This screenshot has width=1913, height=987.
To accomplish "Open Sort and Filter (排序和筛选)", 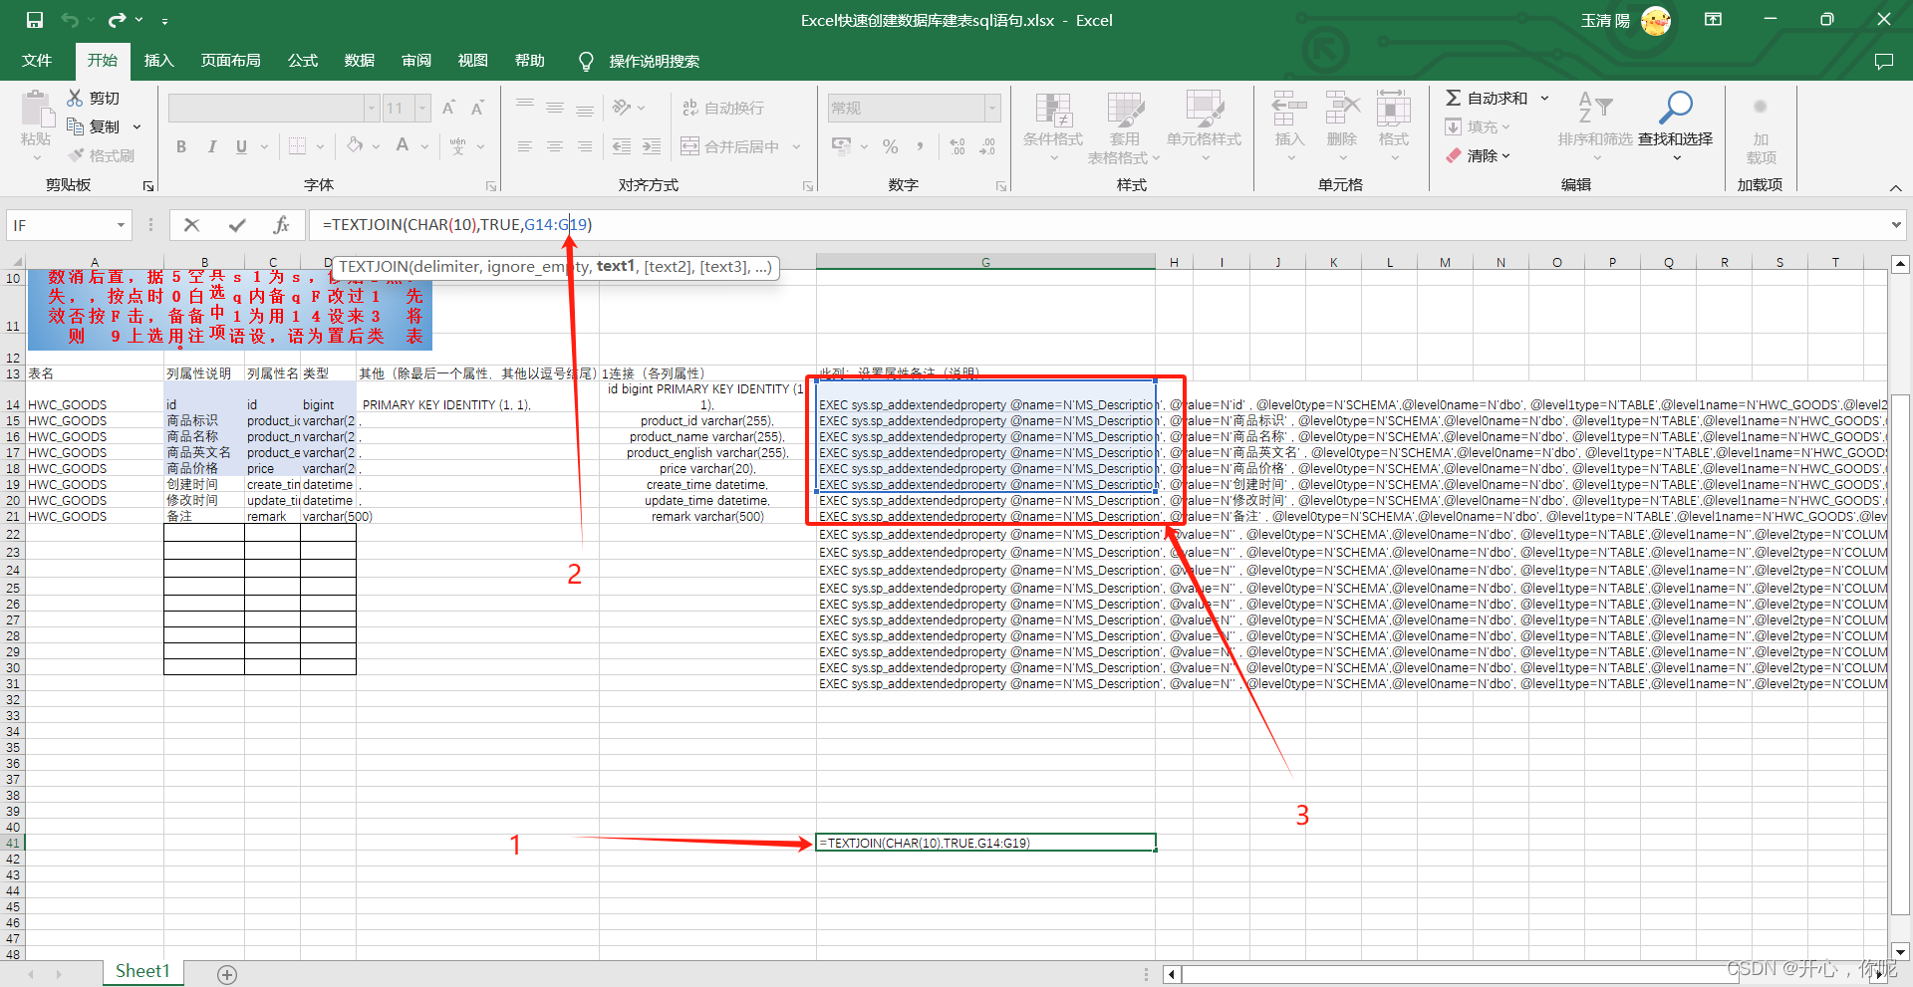I will pyautogui.click(x=1595, y=127).
